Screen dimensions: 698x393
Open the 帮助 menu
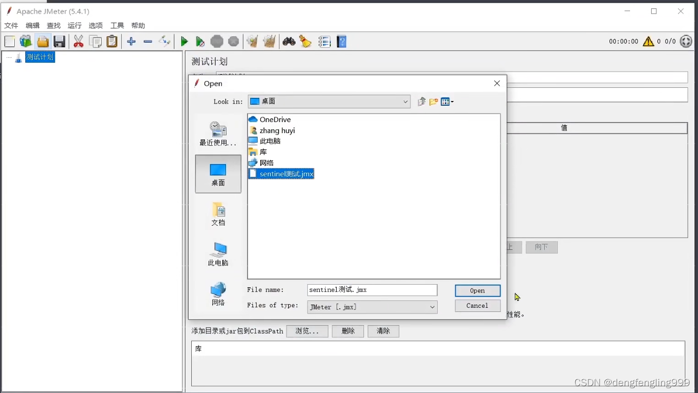coord(138,25)
